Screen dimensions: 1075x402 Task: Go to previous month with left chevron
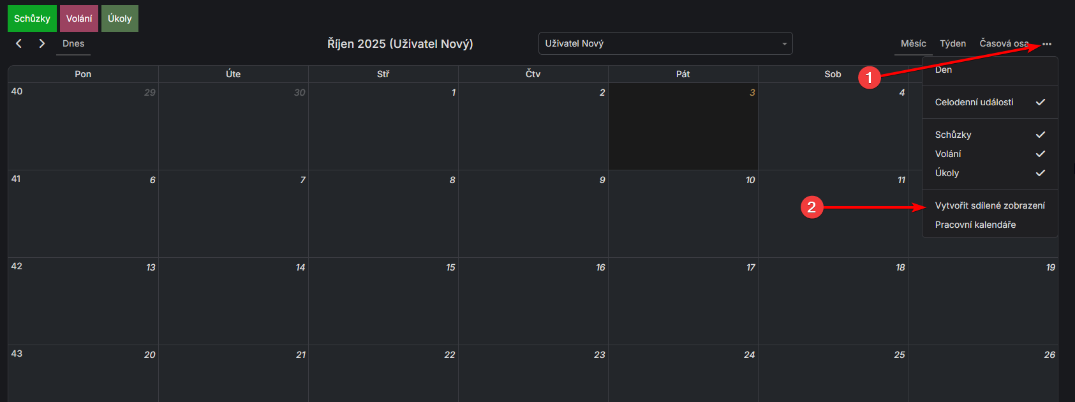(19, 43)
